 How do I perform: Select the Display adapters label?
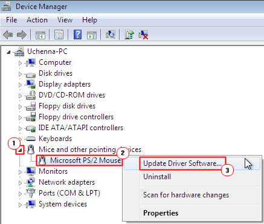point(65,84)
